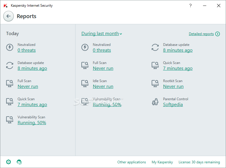226x168 pixels.
Task: Click the Idle Scan monitor icon
Action: click(x=85, y=84)
